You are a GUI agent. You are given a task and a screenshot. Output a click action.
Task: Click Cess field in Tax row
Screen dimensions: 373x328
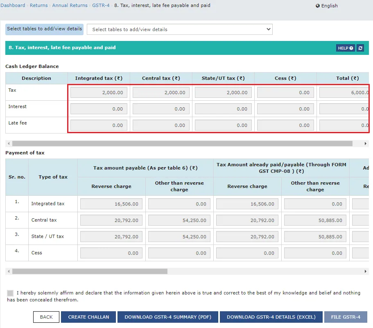(x=285, y=93)
